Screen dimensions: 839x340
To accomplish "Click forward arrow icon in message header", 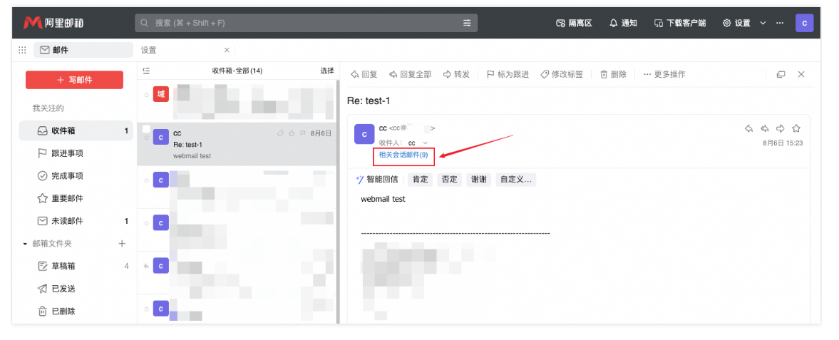I will coord(781,128).
